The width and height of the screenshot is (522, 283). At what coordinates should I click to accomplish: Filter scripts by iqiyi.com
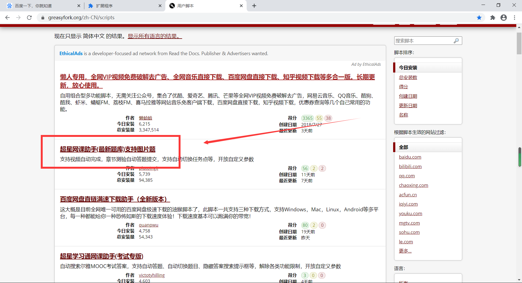click(408, 204)
